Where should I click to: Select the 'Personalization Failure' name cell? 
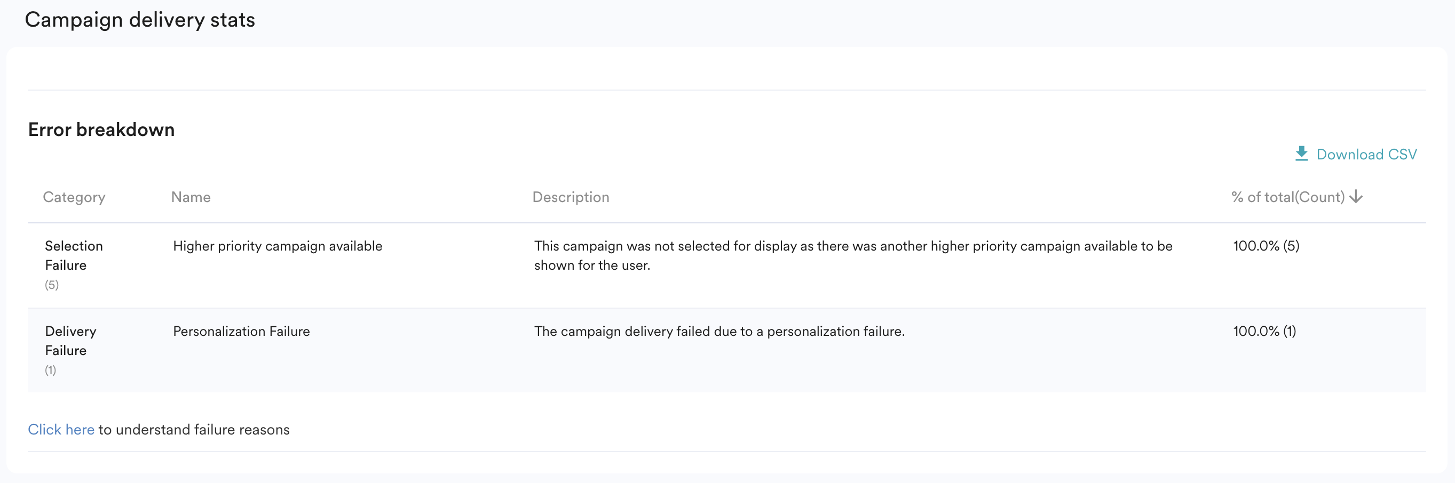(x=241, y=331)
